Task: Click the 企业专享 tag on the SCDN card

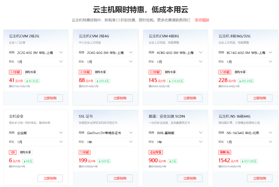Action: click(x=156, y=152)
